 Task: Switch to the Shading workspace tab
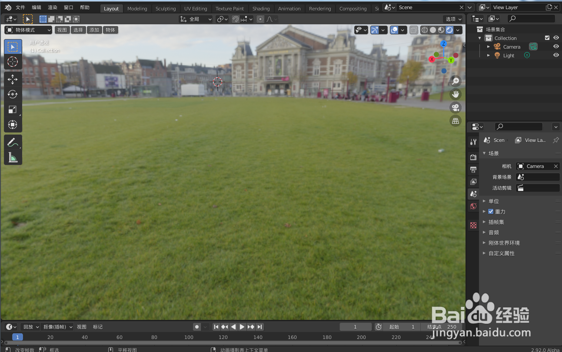[261, 8]
